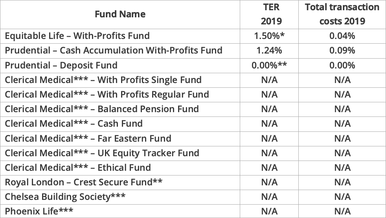The height and width of the screenshot is (218, 386).
Task: Select Clerical Medical UK Equity Tracker Fund
Action: click(x=102, y=153)
